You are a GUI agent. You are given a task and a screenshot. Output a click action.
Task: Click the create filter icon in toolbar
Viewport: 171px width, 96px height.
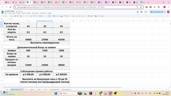pos(94,16)
